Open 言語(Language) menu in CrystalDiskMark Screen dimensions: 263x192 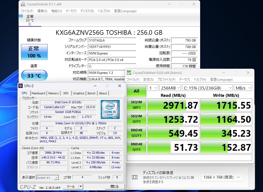[x=221, y=79]
